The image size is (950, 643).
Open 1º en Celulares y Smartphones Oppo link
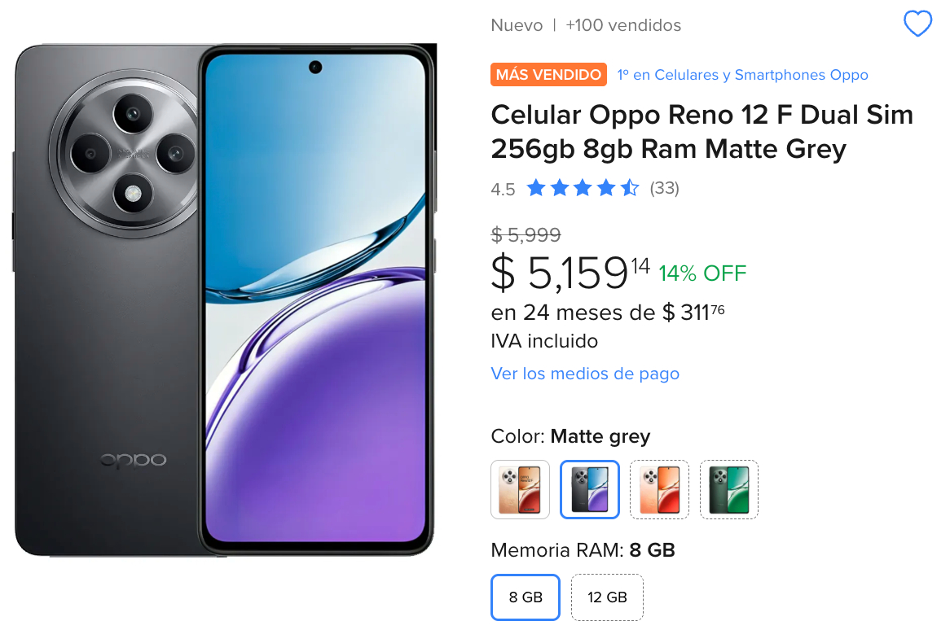742,75
